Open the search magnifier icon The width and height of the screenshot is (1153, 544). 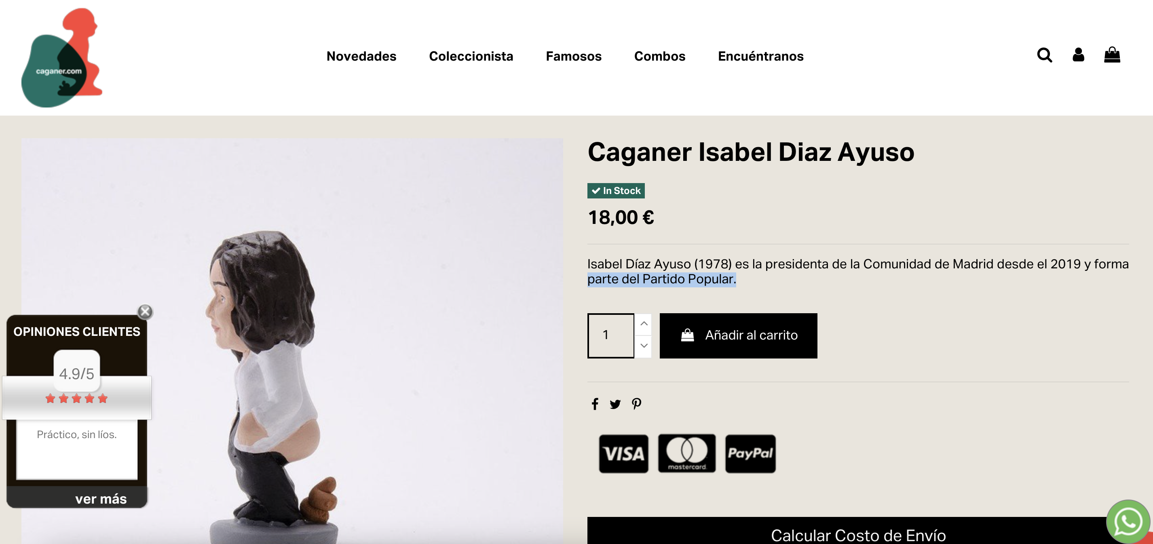(1044, 55)
